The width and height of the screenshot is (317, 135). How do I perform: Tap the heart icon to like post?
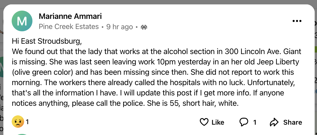click(204, 122)
